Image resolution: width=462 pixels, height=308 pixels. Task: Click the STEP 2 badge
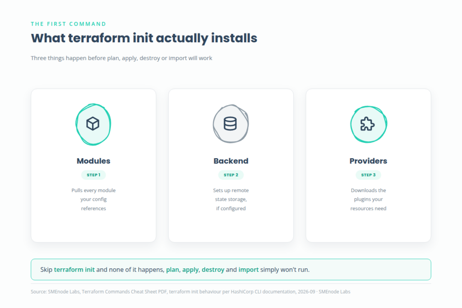(231, 175)
